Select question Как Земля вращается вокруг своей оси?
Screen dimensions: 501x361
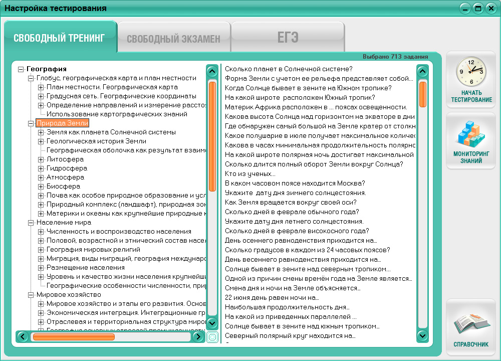click(x=291, y=202)
